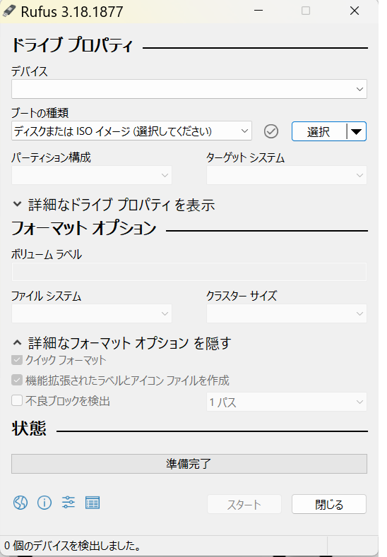Toggle クイック フォーマット checkbox
The height and width of the screenshot is (557, 387).
tap(17, 360)
